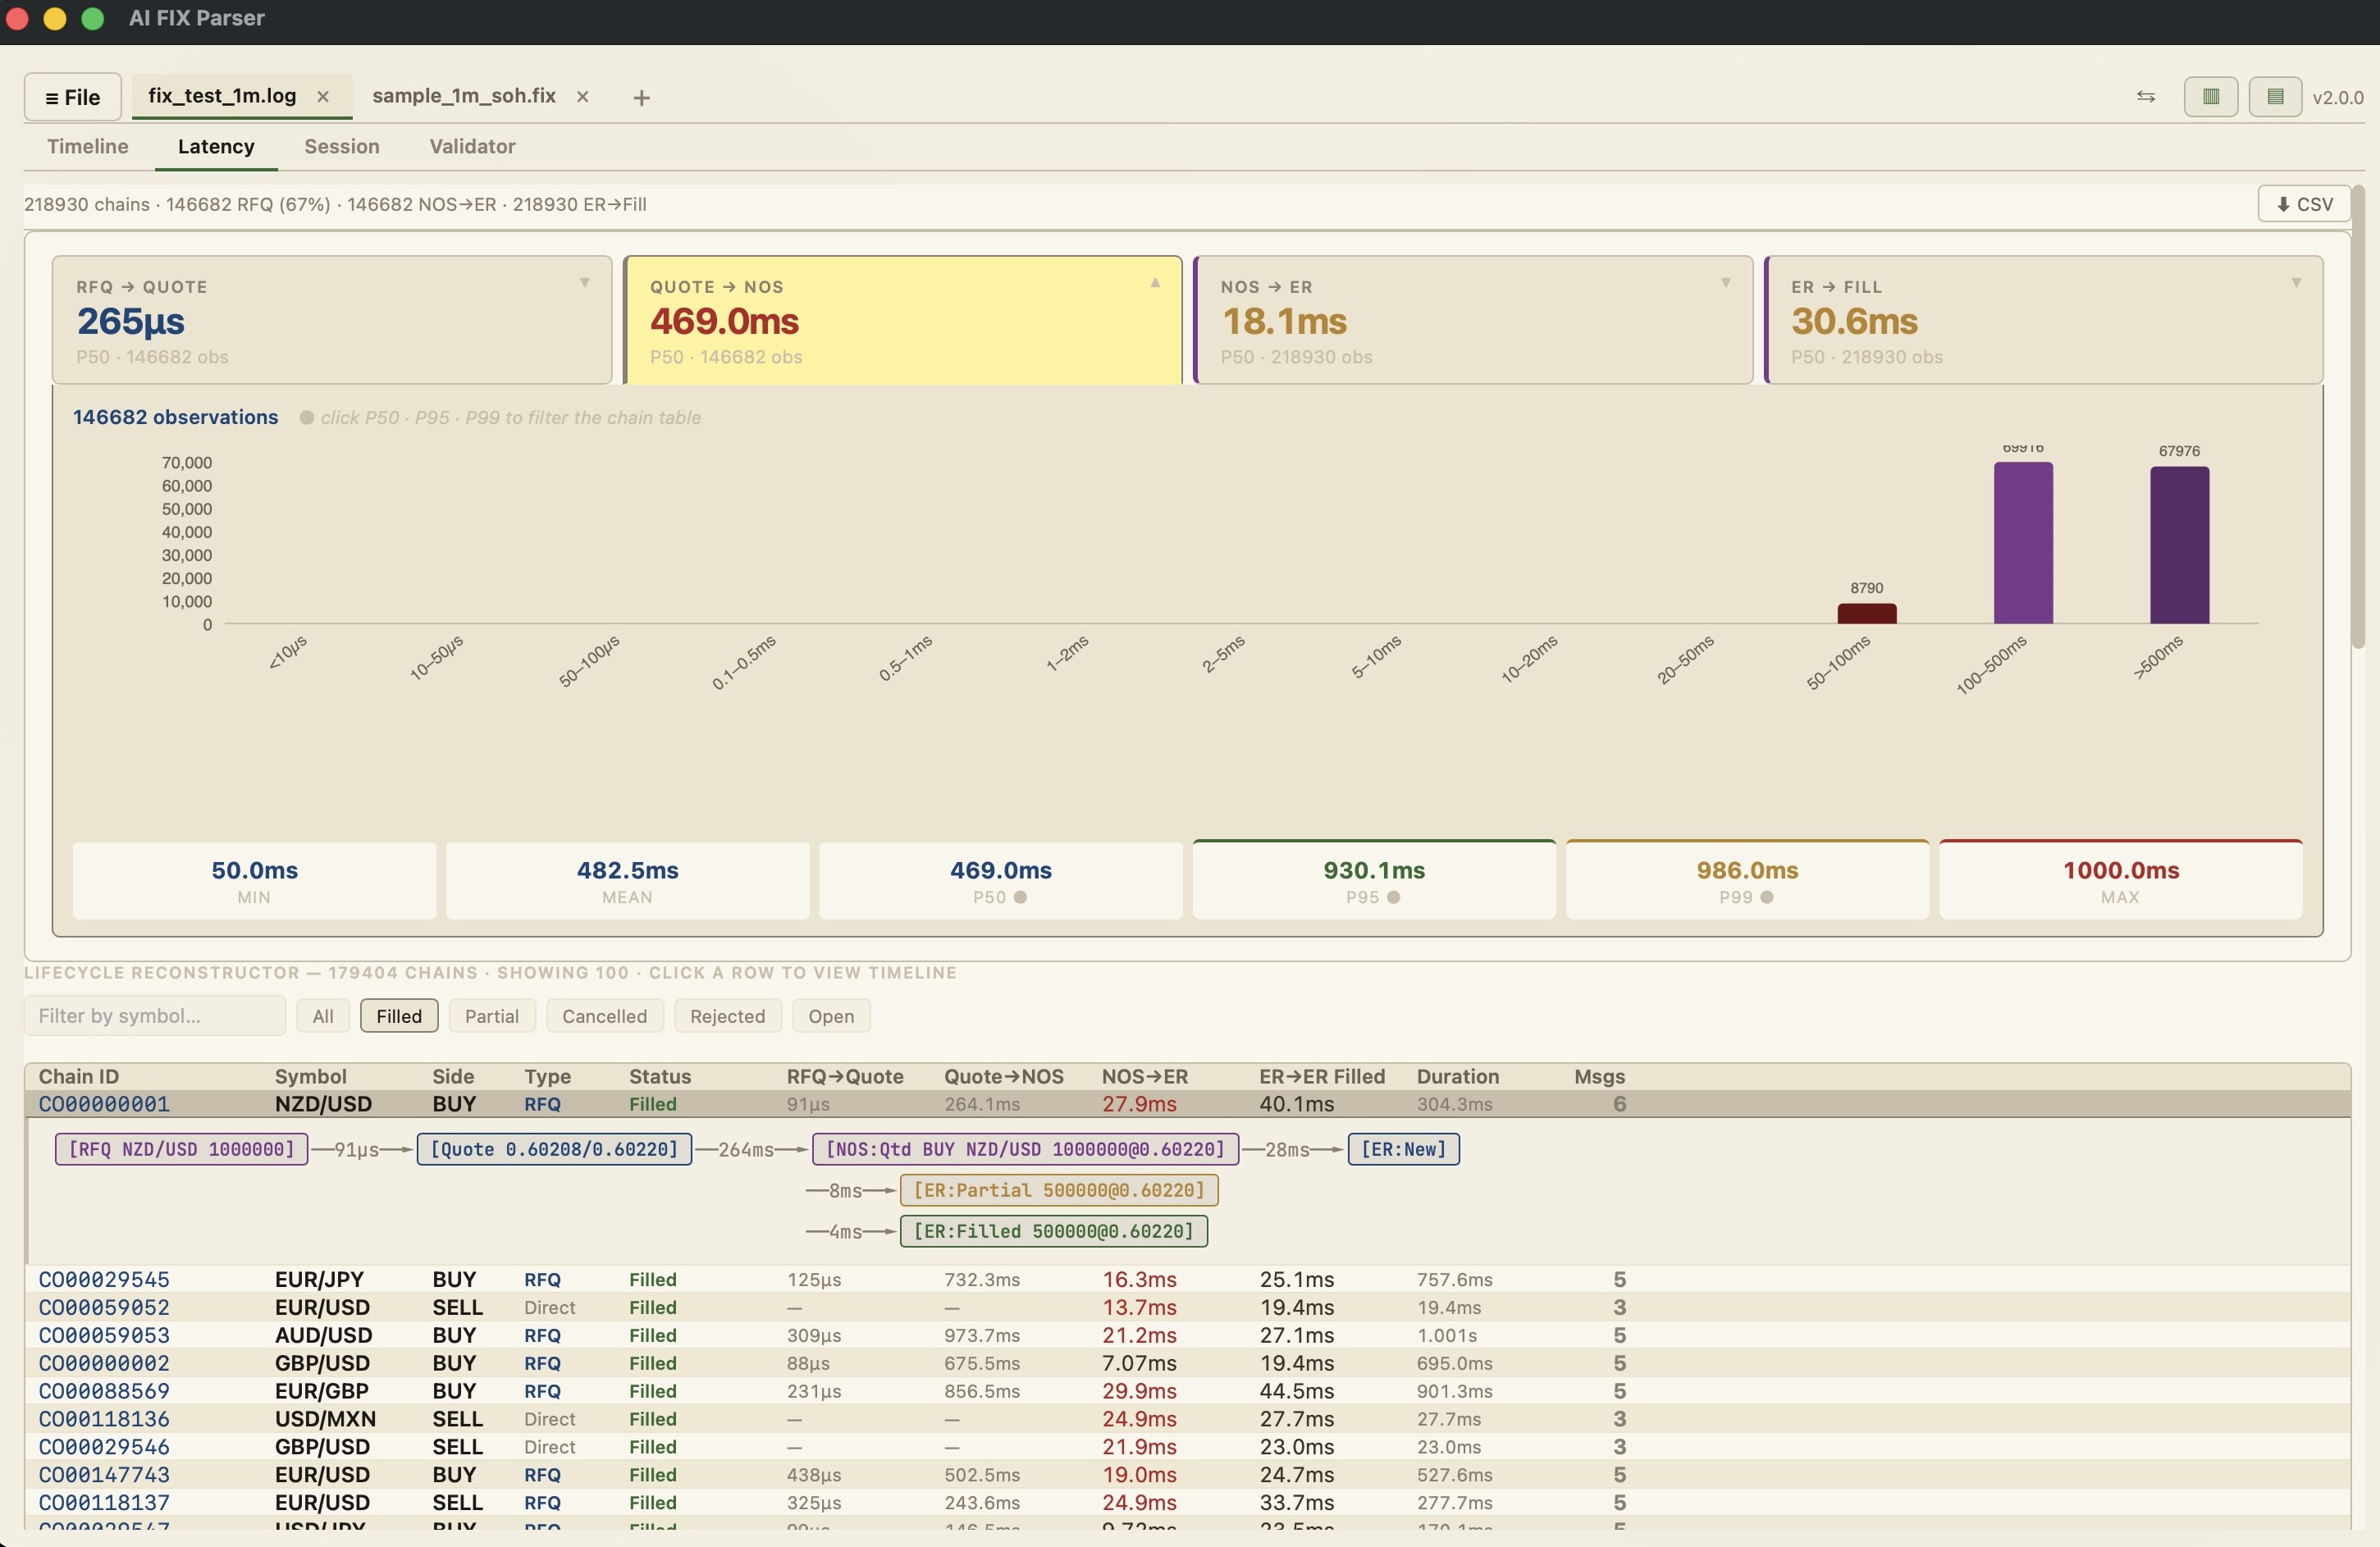Switch to fix_test_1m.log tab

(222, 96)
